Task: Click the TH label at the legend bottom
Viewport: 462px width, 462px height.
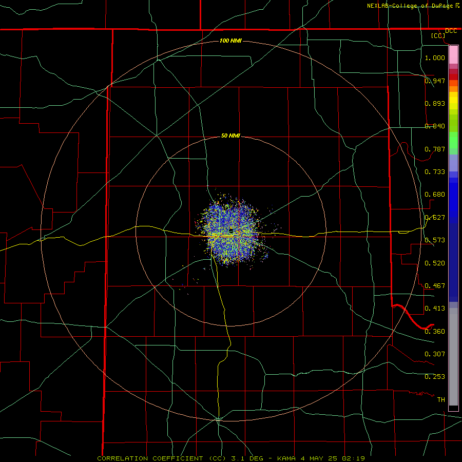Action: click(x=441, y=400)
